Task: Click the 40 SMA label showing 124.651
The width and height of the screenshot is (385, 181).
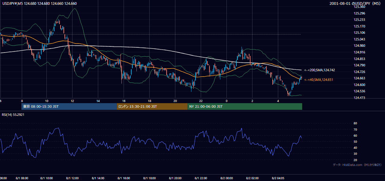Action: coord(318,80)
